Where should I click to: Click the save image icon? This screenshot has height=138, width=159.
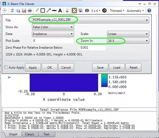coord(24,10)
